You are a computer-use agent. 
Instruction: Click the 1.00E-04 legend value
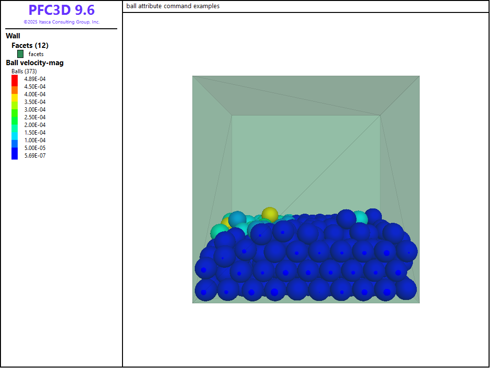[35, 140]
